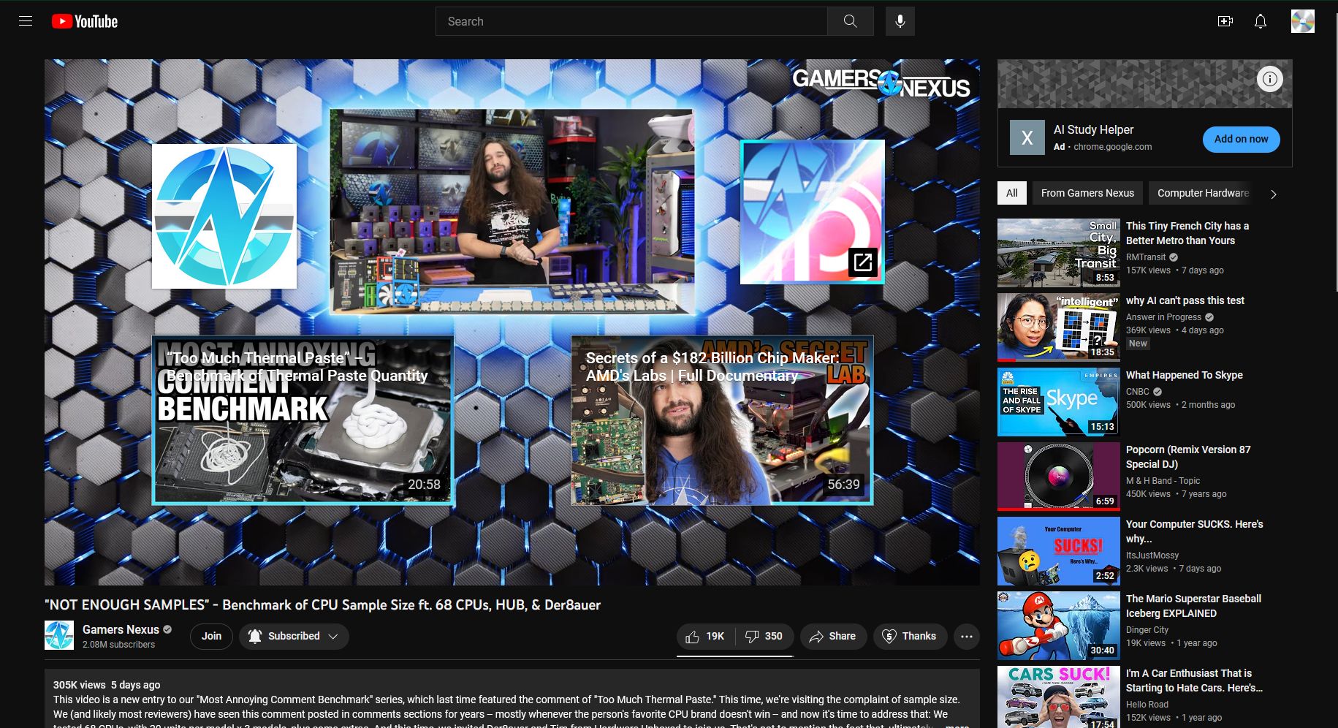This screenshot has width=1338, height=728.
Task: Click the Join button
Action: coord(211,636)
